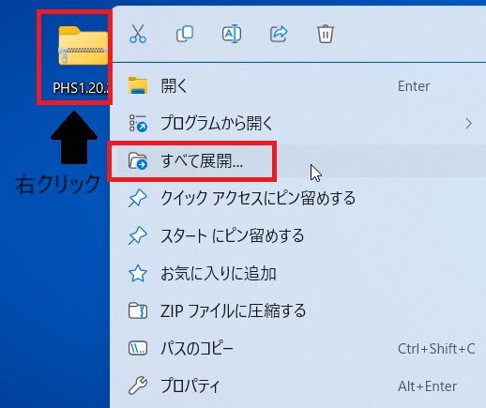The width and height of the screenshot is (486, 408).
Task: Click the pin icon beside スタート にピン留めする
Action: [x=138, y=235]
